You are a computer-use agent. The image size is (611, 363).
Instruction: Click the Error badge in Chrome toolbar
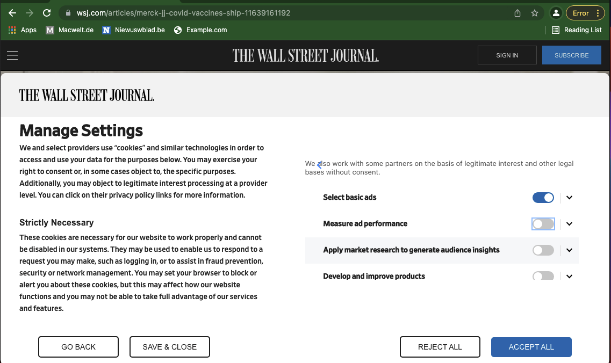tap(580, 13)
